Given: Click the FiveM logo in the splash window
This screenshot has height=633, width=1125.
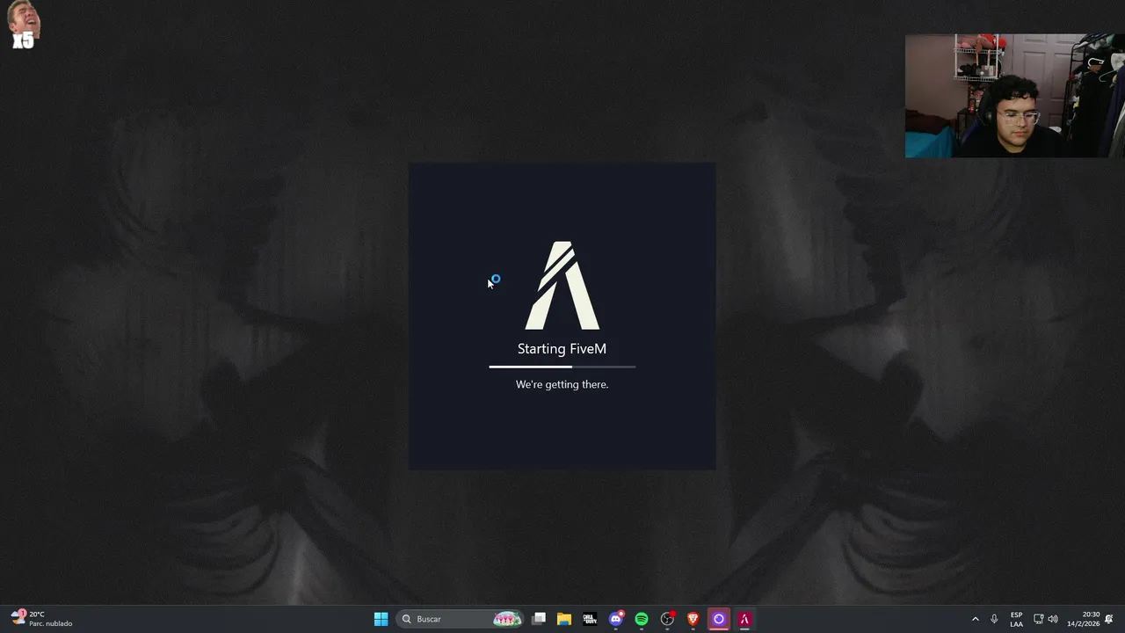Looking at the screenshot, I should click(562, 286).
